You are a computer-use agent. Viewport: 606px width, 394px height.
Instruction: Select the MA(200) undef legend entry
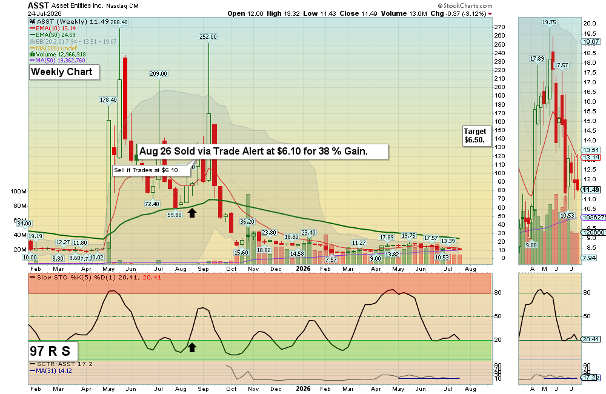coord(53,48)
